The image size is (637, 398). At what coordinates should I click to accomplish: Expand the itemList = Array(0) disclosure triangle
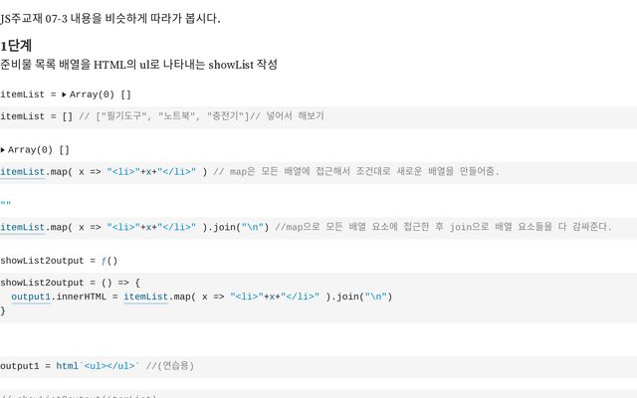(x=64, y=95)
